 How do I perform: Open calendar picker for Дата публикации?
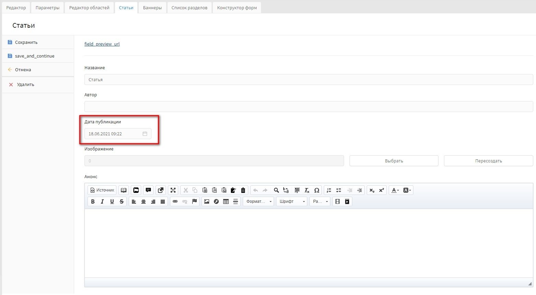pyautogui.click(x=145, y=134)
